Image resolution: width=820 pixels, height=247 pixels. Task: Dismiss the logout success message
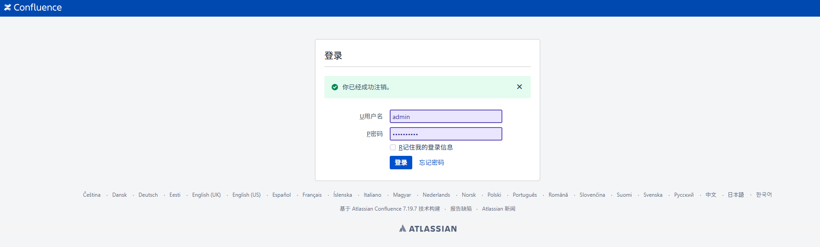coord(519,87)
